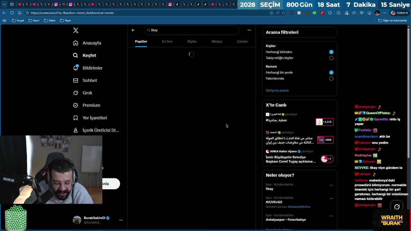
Task: Open the more menu for İlkay trend
Action: click(331, 185)
